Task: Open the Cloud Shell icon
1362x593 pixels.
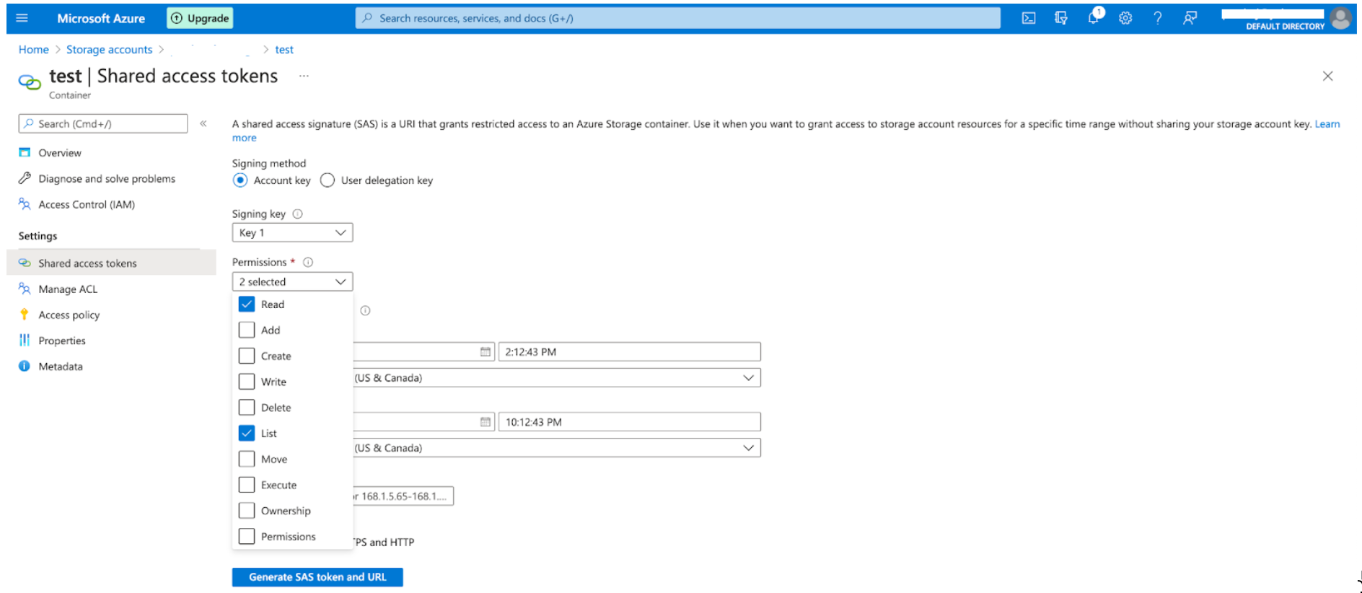Action: (x=1029, y=19)
